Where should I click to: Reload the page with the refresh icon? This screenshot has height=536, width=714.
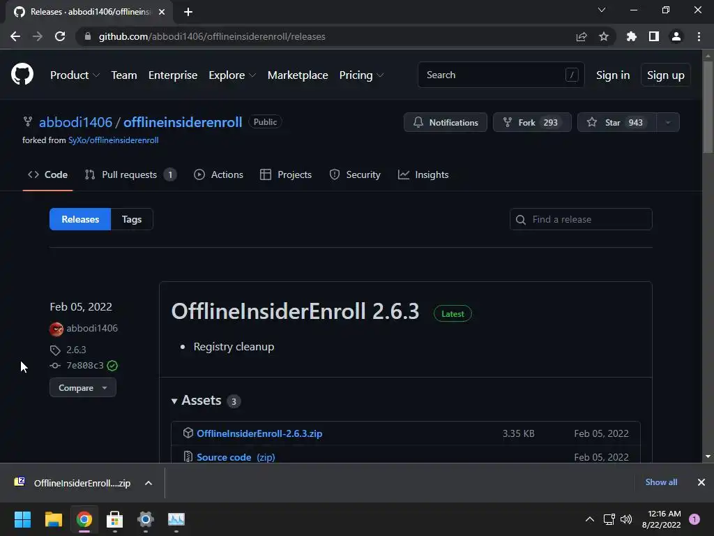pos(60,36)
